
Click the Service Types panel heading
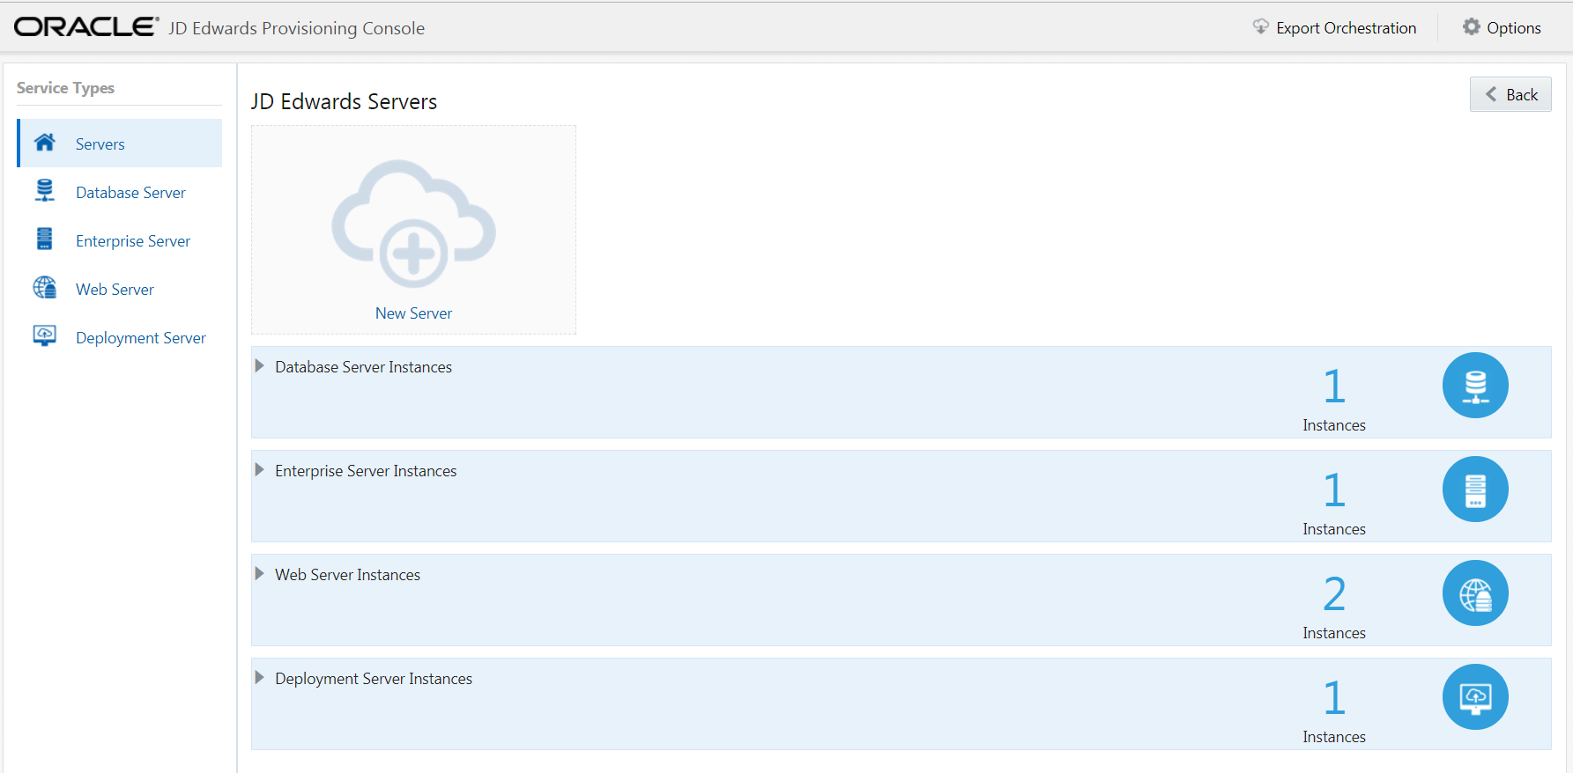pos(65,88)
